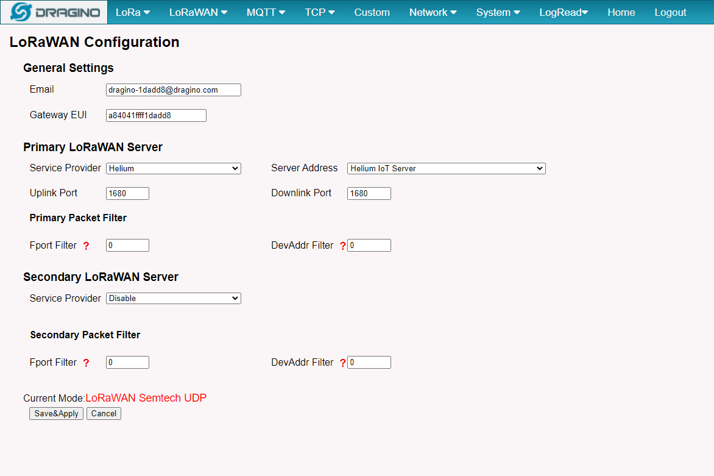The width and height of the screenshot is (714, 476).
Task: Open the System menu
Action: tap(498, 12)
